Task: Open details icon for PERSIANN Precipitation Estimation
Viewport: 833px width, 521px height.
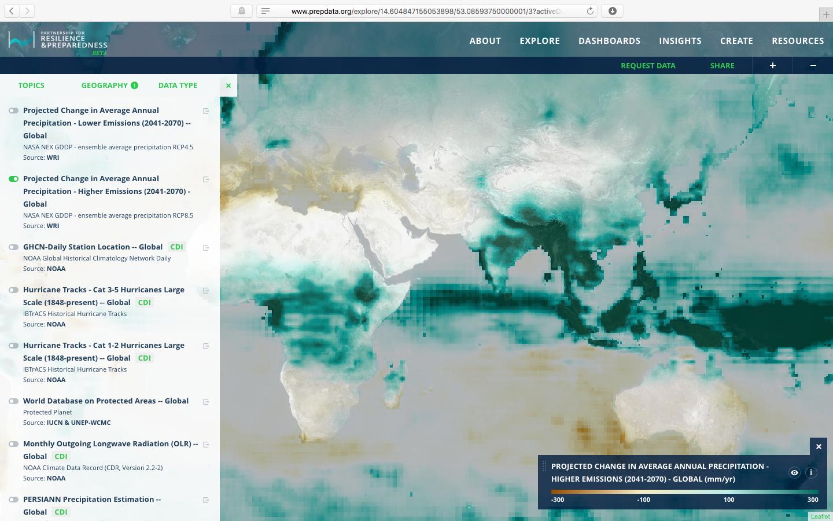Action: click(206, 500)
